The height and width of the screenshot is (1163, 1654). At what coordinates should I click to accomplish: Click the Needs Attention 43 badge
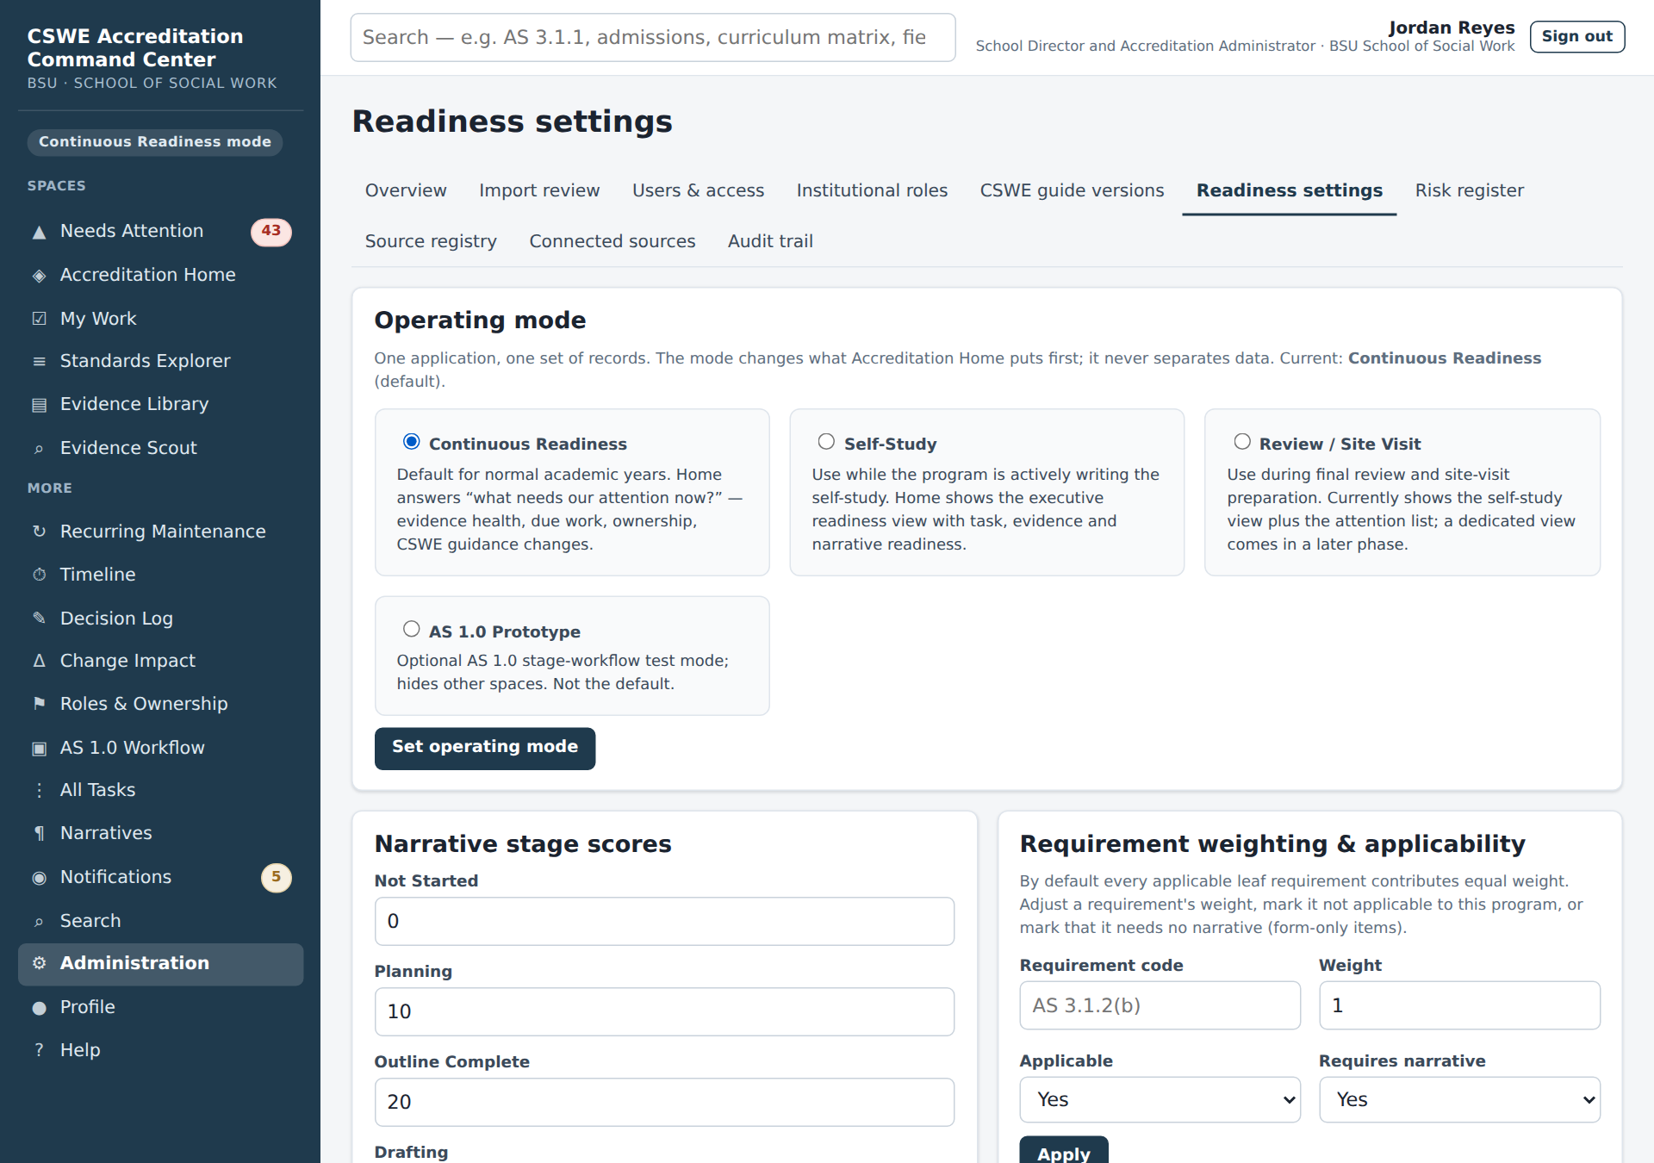(x=271, y=231)
